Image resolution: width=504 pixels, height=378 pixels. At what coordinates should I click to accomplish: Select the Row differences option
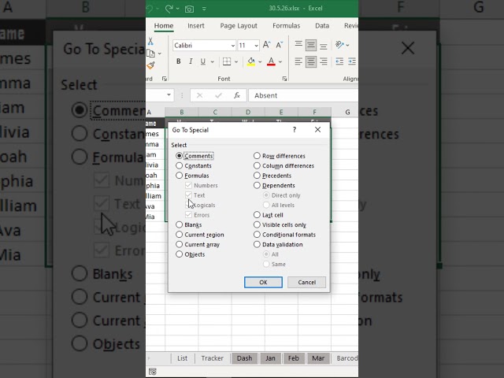pyautogui.click(x=257, y=156)
